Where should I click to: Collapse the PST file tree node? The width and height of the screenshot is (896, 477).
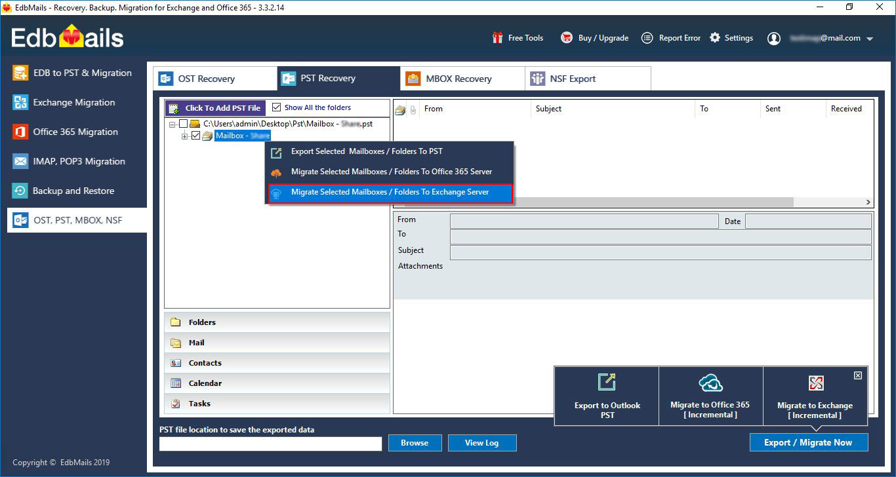click(x=173, y=124)
